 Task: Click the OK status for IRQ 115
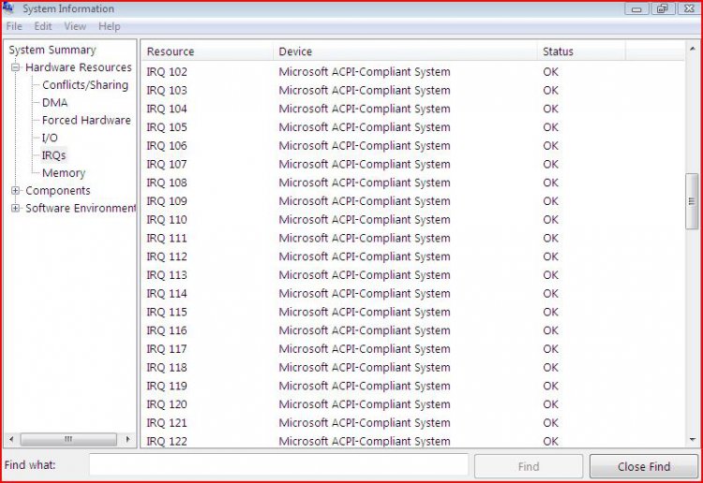coord(550,312)
